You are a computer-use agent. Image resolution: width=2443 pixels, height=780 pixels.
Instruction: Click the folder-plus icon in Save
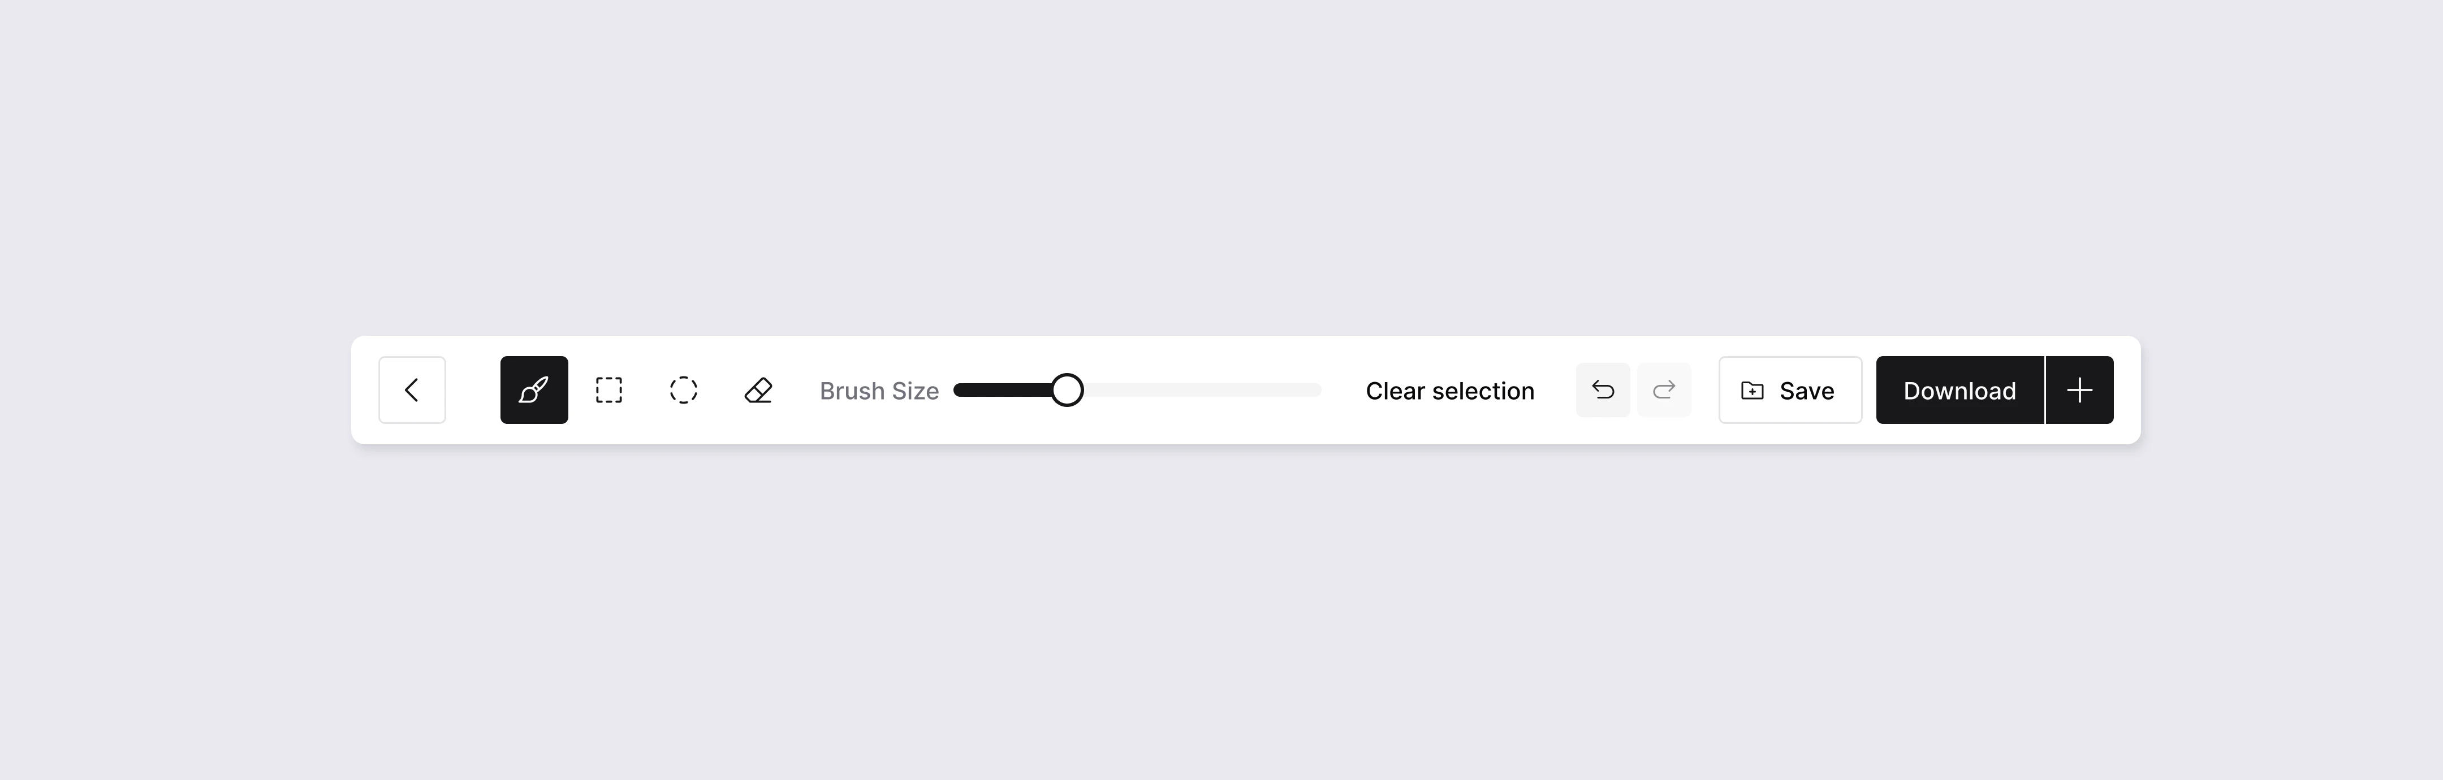tap(1753, 391)
